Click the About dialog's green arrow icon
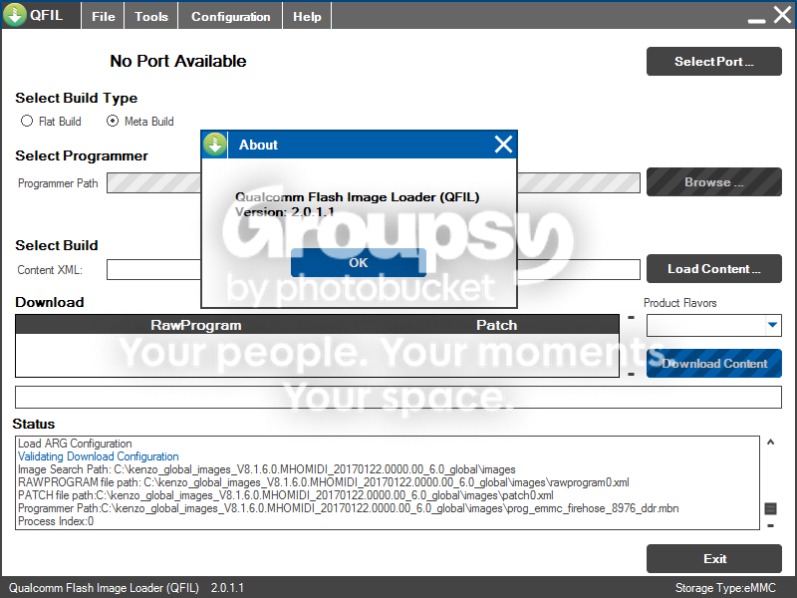 (x=215, y=145)
